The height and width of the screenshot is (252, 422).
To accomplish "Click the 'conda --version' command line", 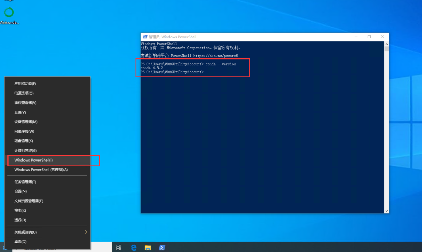I will coord(188,64).
